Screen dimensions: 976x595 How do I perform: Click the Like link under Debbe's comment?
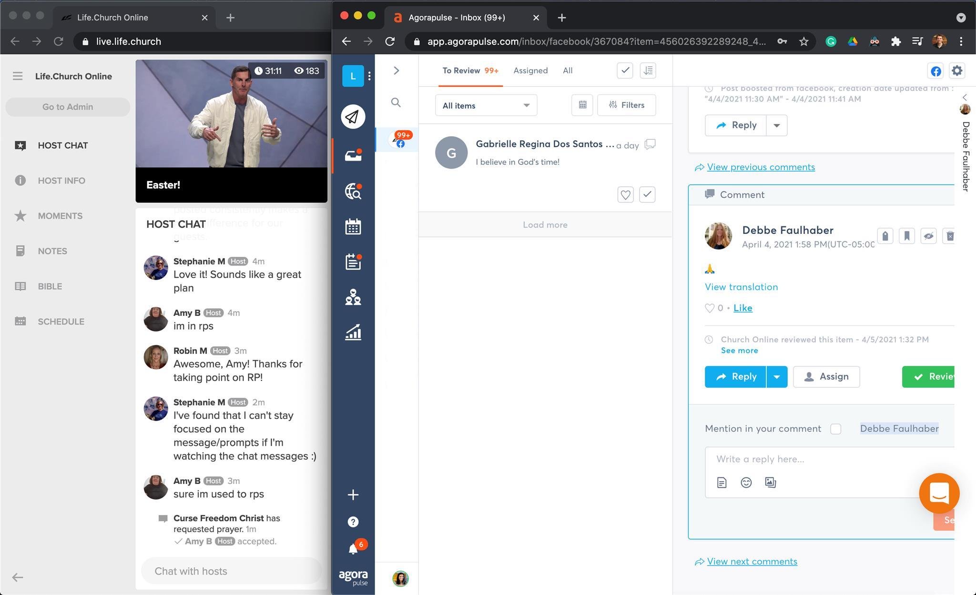click(x=742, y=308)
